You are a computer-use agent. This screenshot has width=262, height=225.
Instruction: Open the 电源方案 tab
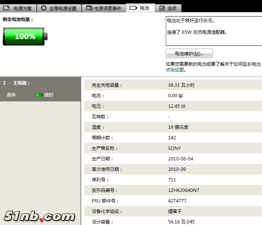tap(18, 8)
